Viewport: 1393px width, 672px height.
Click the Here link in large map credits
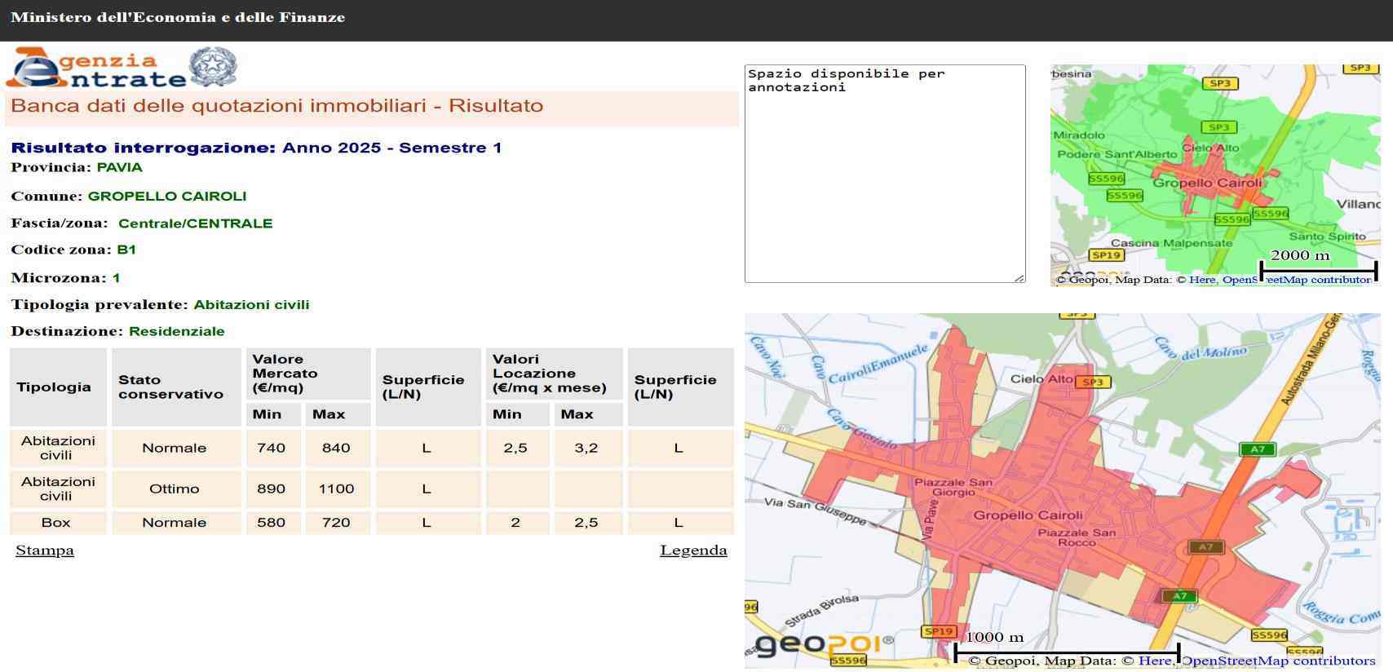[x=1155, y=661]
